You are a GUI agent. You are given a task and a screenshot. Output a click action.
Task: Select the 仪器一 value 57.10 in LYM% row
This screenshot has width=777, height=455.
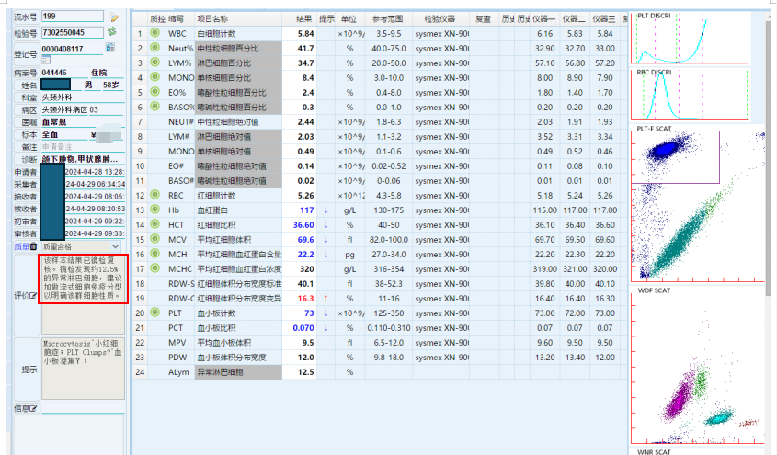(x=544, y=63)
